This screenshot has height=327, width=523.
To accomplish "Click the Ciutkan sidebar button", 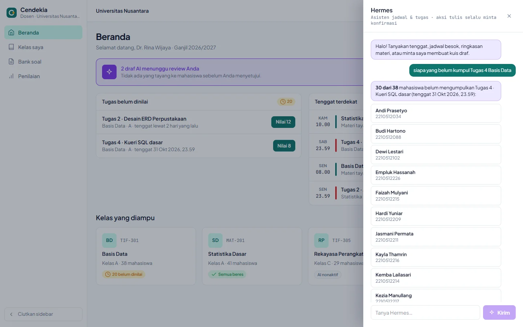I will [x=43, y=314].
